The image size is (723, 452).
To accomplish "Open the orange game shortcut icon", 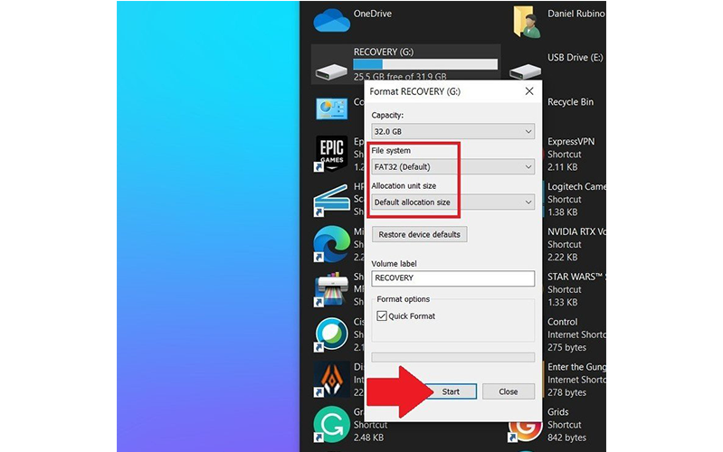I will click(331, 380).
